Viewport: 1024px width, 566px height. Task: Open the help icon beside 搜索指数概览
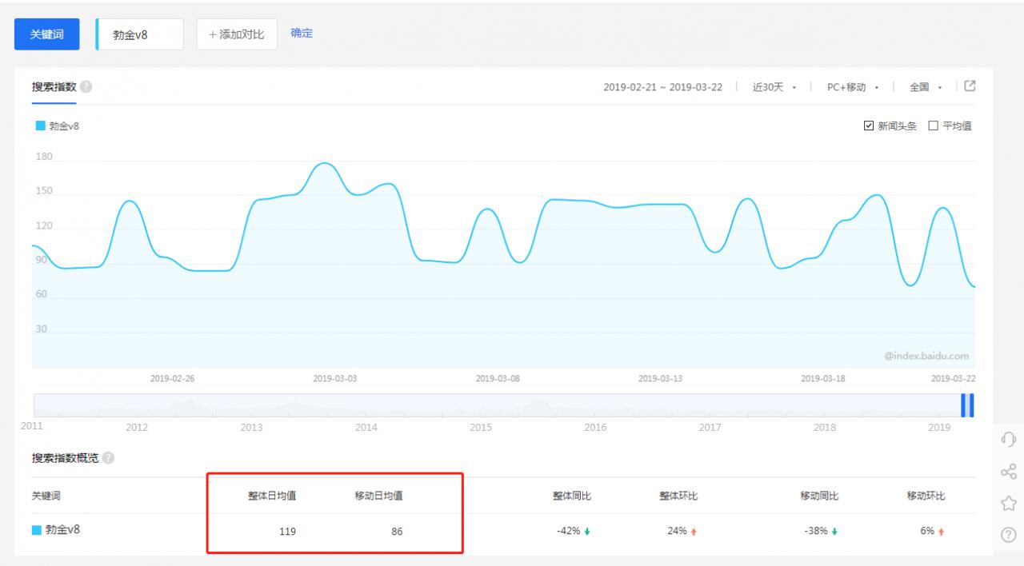[x=108, y=458]
